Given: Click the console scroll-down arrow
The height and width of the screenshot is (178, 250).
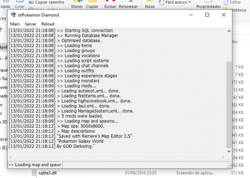Looking at the screenshot, I should click(x=229, y=151).
